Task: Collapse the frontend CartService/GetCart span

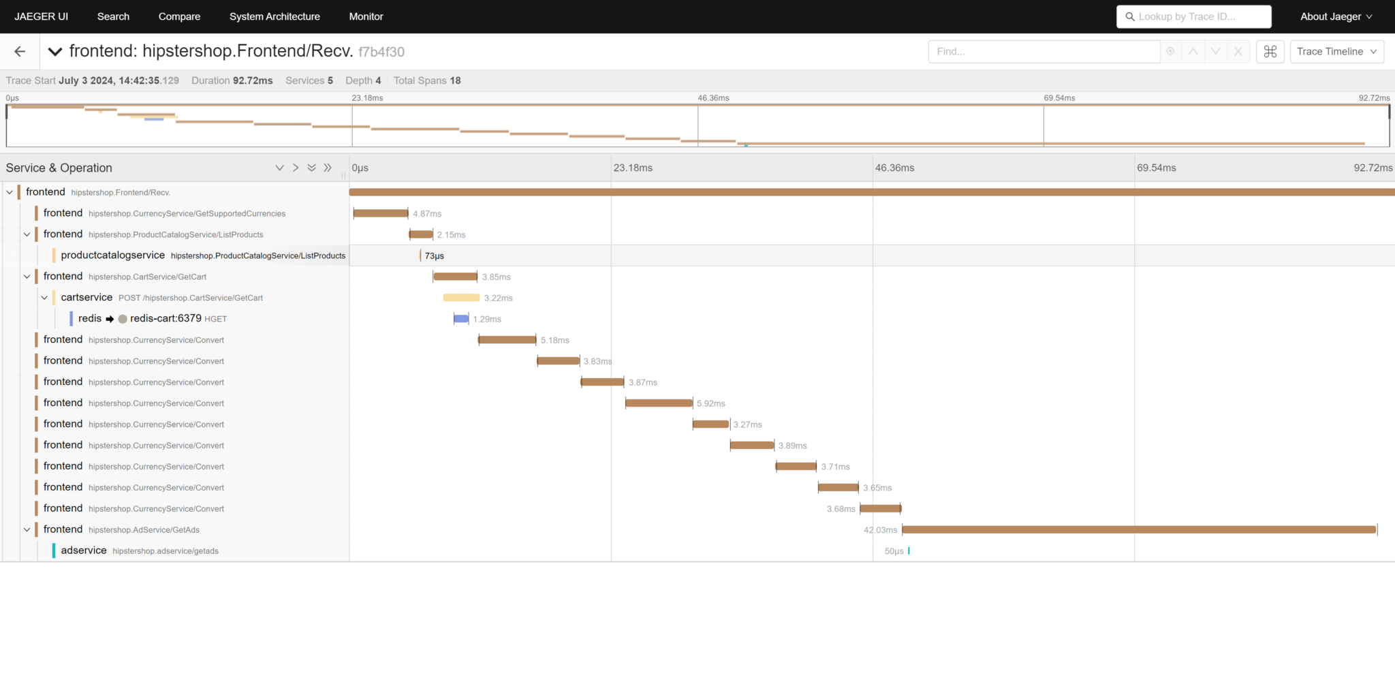Action: [x=27, y=277]
